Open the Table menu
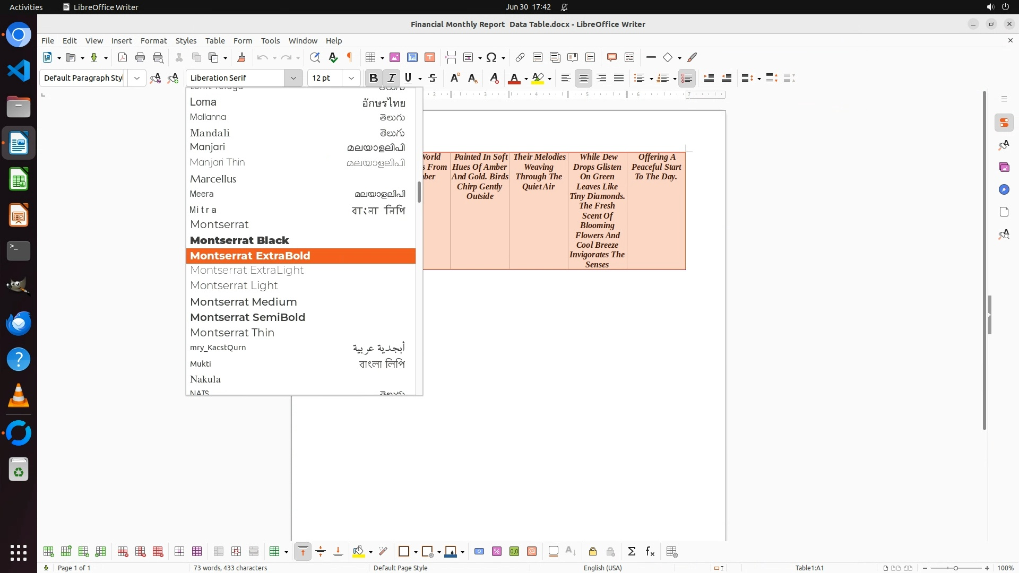 215,41
